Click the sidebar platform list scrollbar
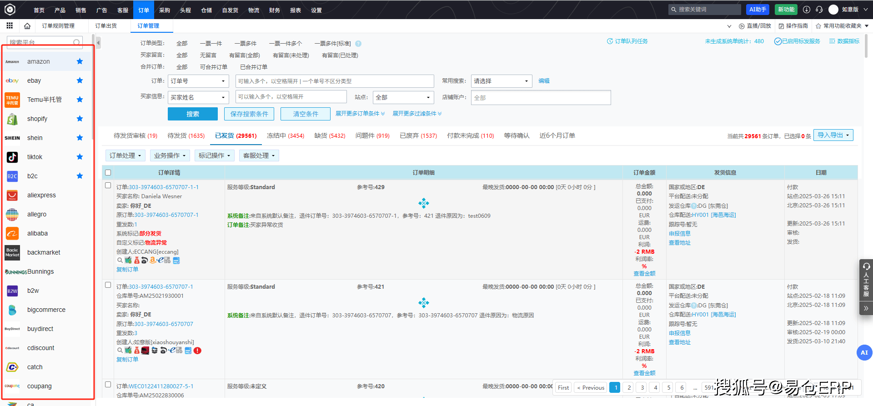Viewport: 873px width, 406px height. (93, 86)
